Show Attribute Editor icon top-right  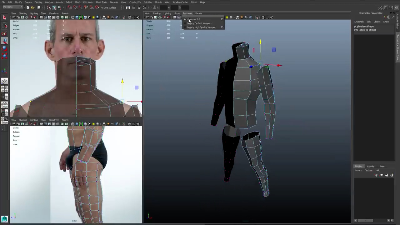pos(386,8)
